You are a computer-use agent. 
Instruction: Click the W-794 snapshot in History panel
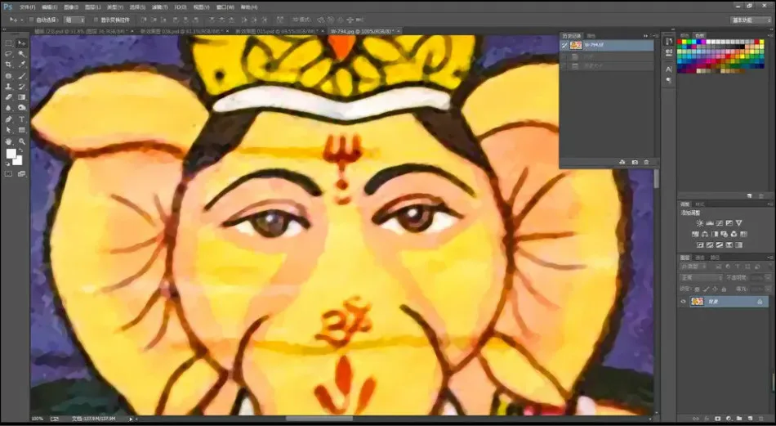[x=607, y=45]
